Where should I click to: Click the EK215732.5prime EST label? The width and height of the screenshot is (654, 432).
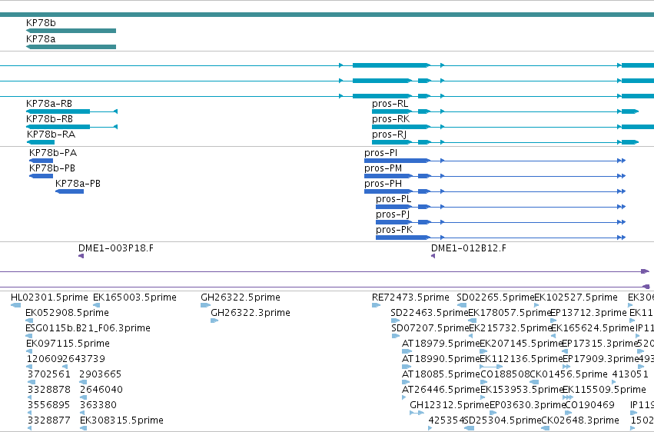click(510, 328)
